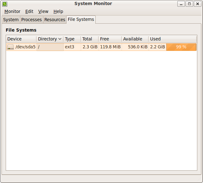Open the View menu

coord(43,11)
